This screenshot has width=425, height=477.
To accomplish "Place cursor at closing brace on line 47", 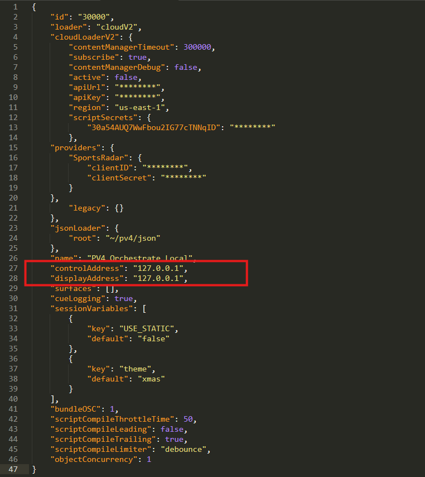I will pyautogui.click(x=34, y=469).
